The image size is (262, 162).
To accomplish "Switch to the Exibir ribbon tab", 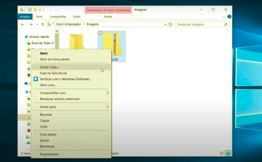I will pos(77,17).
